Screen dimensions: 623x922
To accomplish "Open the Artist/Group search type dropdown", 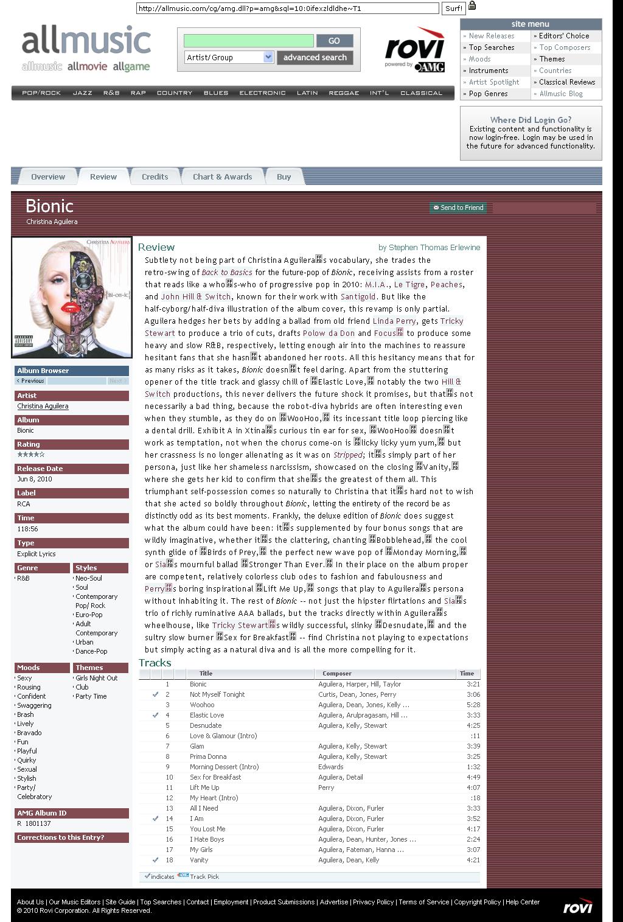I will pyautogui.click(x=229, y=57).
